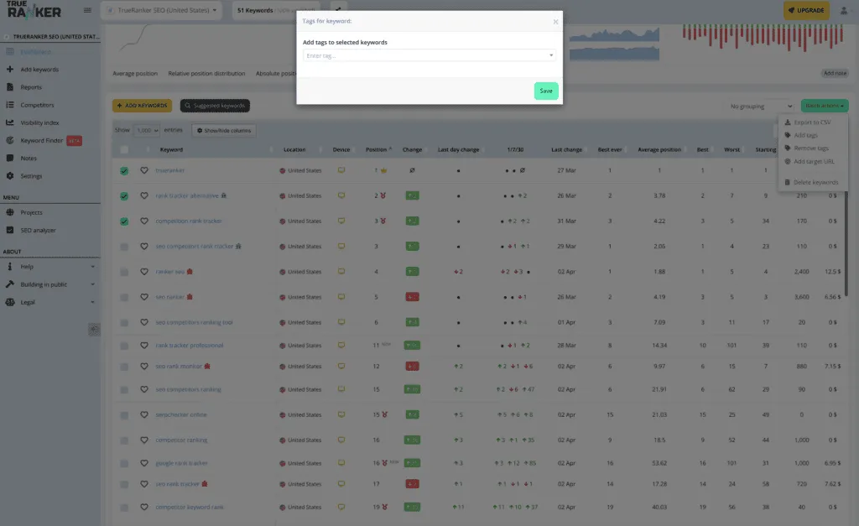Uncheck competition rank tracker checkbox
This screenshot has width=859, height=526.
124,221
